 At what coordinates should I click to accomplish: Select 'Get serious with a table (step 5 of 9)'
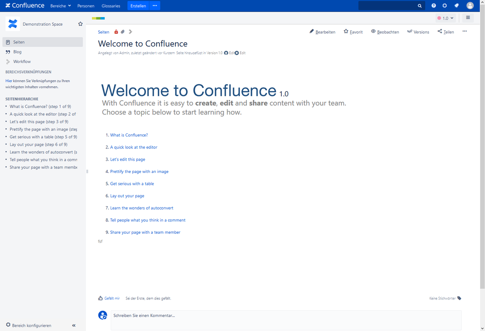43,137
